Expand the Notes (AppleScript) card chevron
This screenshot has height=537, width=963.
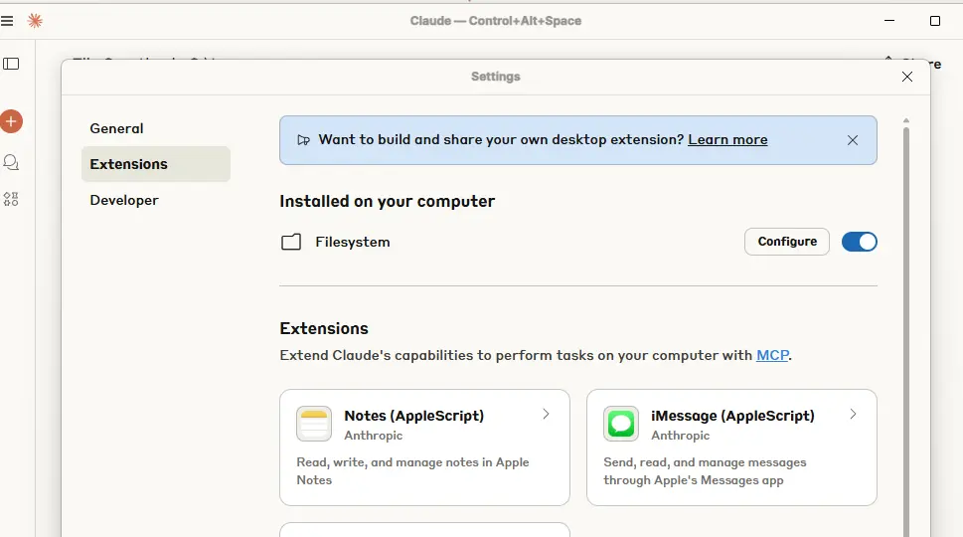546,414
